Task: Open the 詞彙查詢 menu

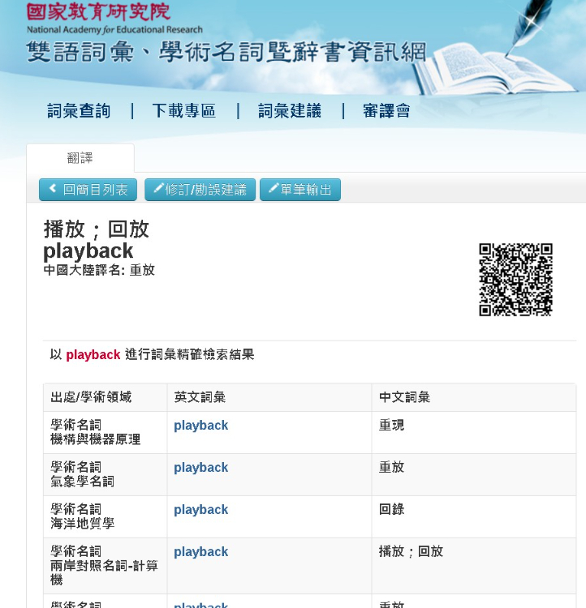Action: (79, 111)
